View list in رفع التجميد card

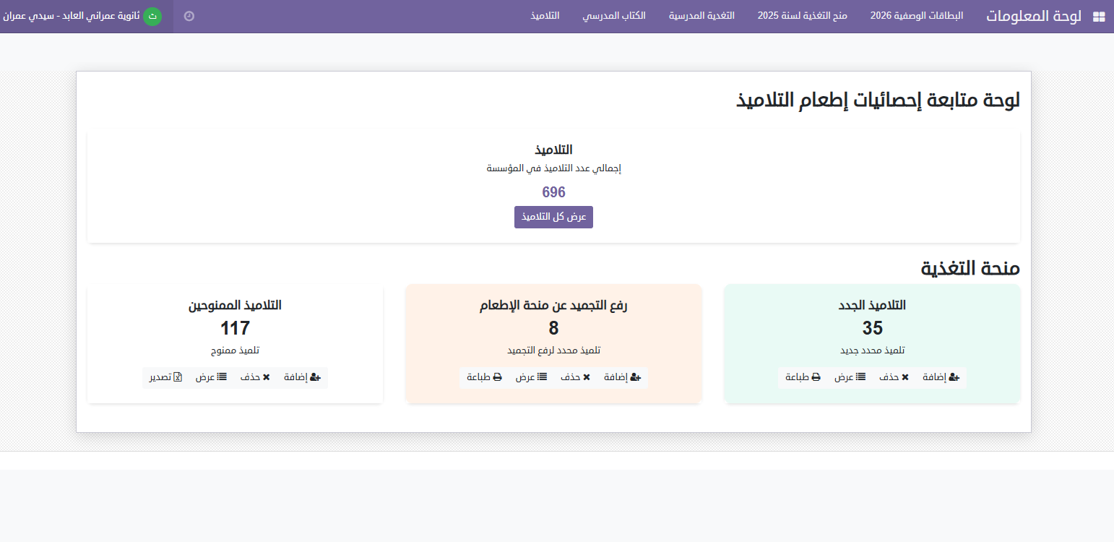pos(531,377)
